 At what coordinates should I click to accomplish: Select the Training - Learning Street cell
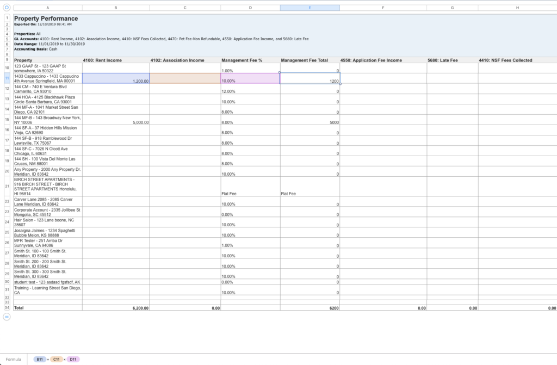coord(48,290)
